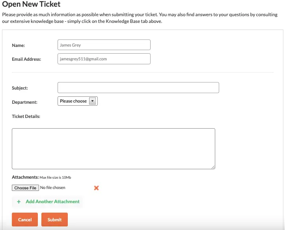Click the No file chosen text
Screen dimensions: 285x230
pos(53,188)
